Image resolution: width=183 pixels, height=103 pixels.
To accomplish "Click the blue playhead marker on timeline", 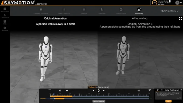I will pyautogui.click(x=54, y=94).
